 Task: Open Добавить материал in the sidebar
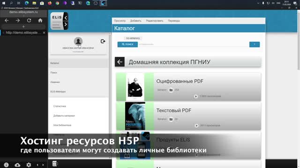(x=64, y=116)
